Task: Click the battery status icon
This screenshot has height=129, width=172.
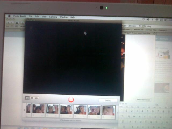Action: pos(166,20)
